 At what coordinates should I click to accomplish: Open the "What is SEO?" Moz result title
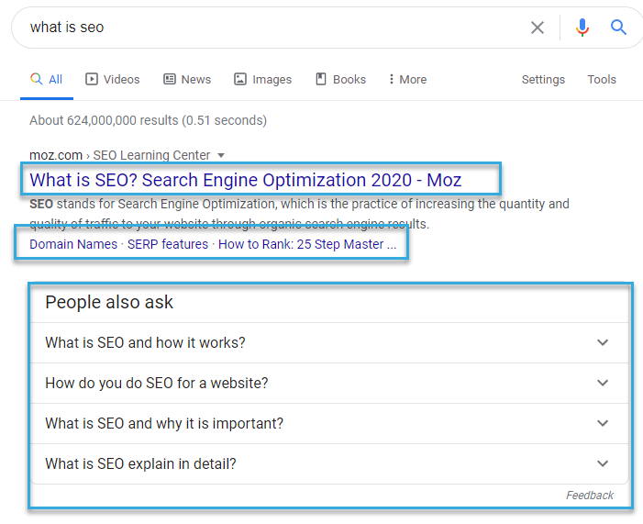[246, 179]
